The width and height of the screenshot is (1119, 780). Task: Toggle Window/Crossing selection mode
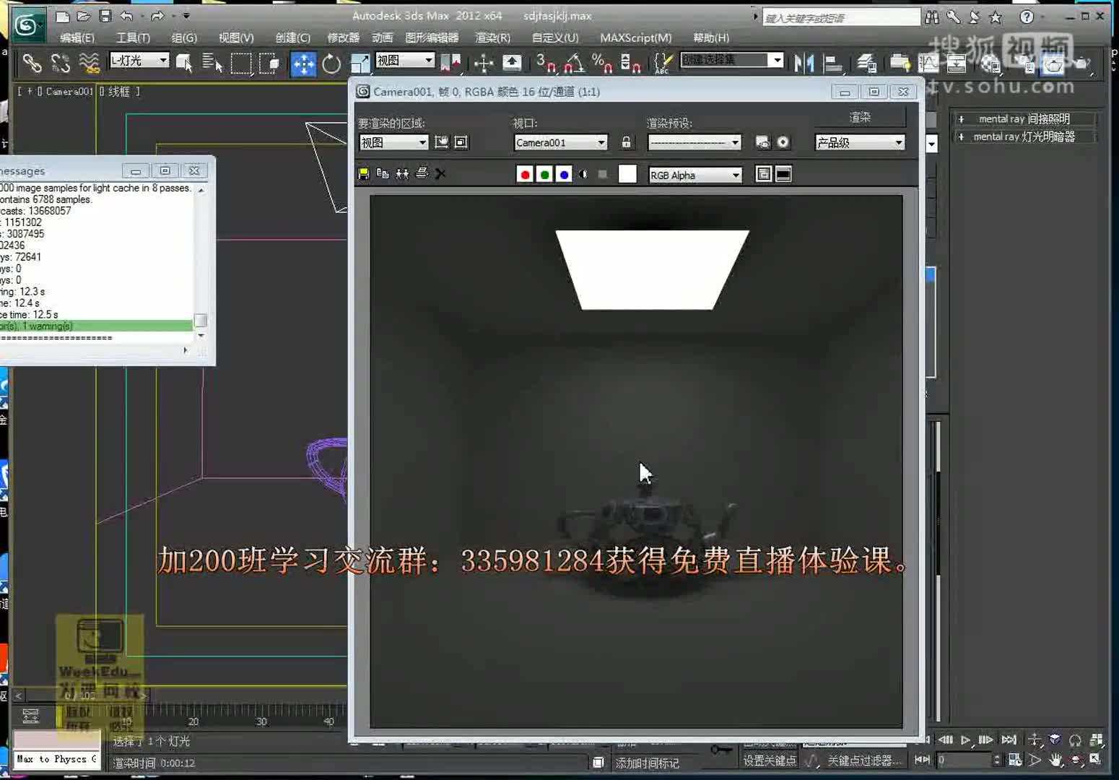coord(269,64)
